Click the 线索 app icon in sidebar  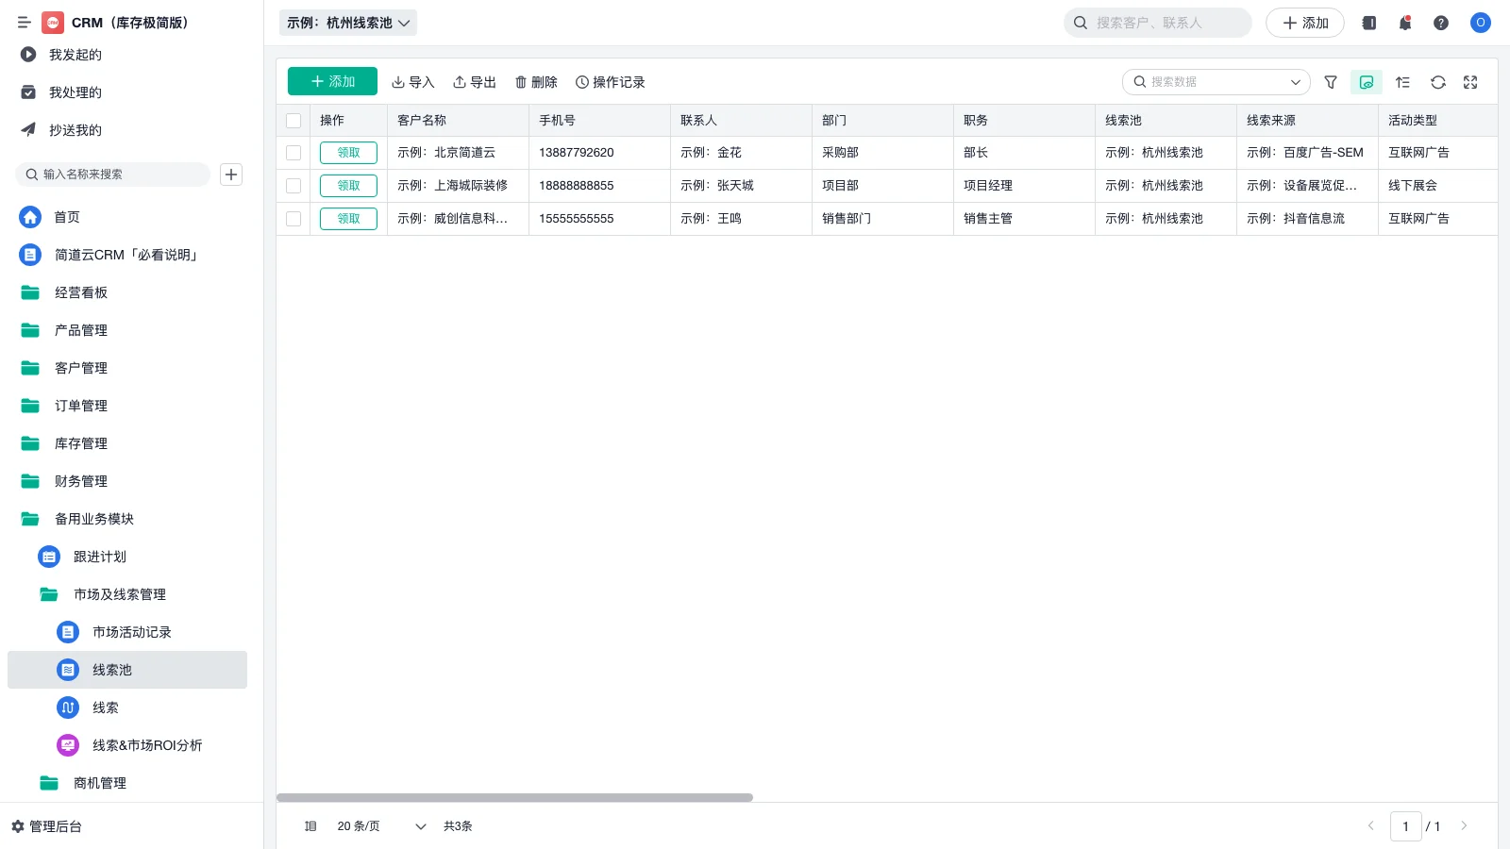[67, 707]
